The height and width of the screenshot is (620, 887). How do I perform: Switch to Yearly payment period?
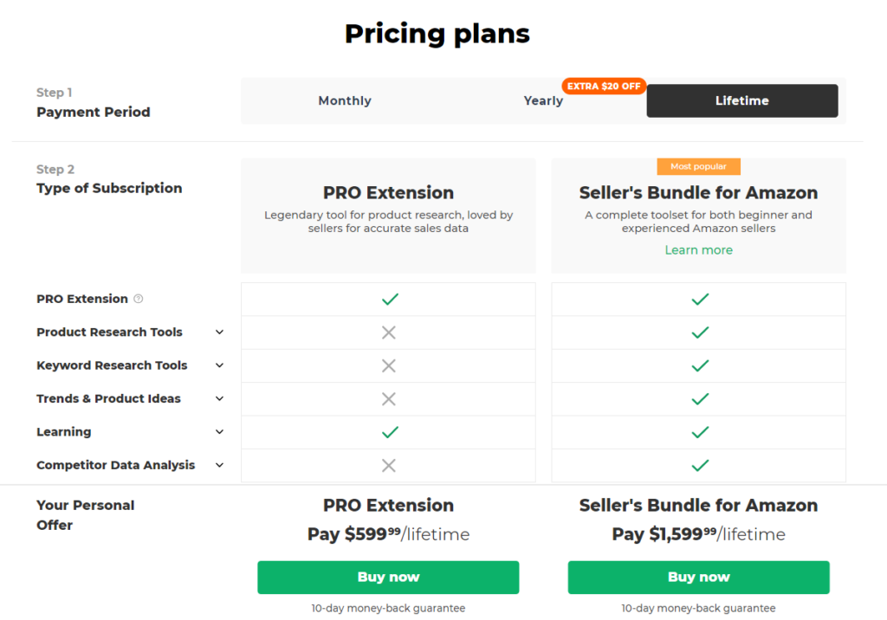543,100
